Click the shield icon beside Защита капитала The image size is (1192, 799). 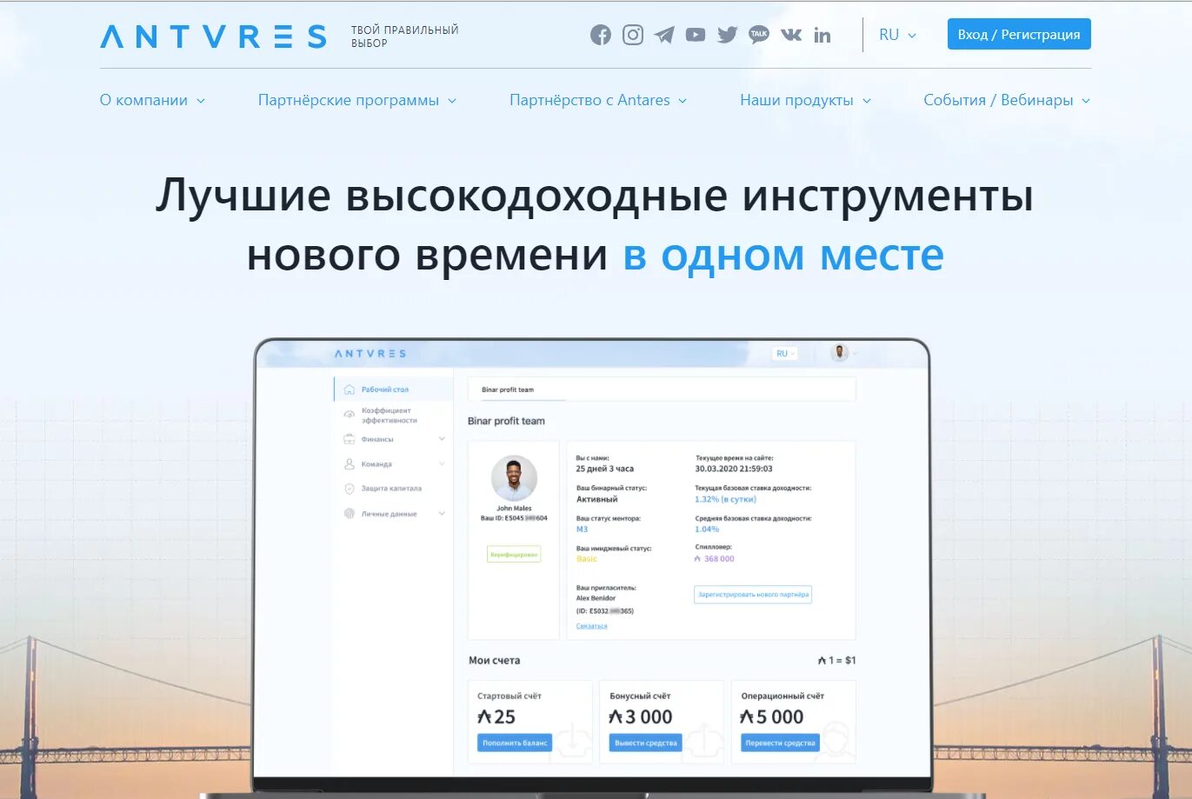(350, 489)
